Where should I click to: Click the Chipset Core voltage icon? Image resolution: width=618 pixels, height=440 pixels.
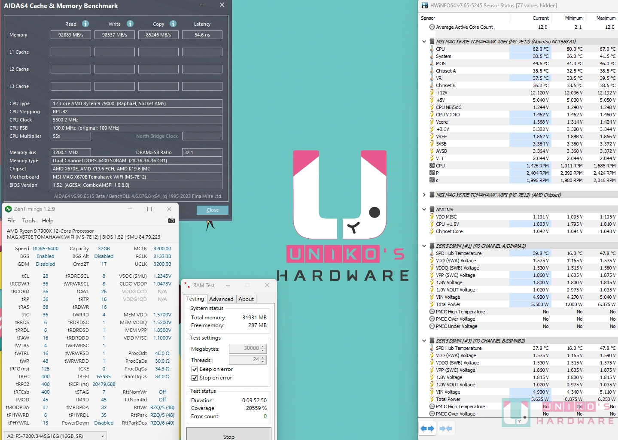tap(432, 231)
